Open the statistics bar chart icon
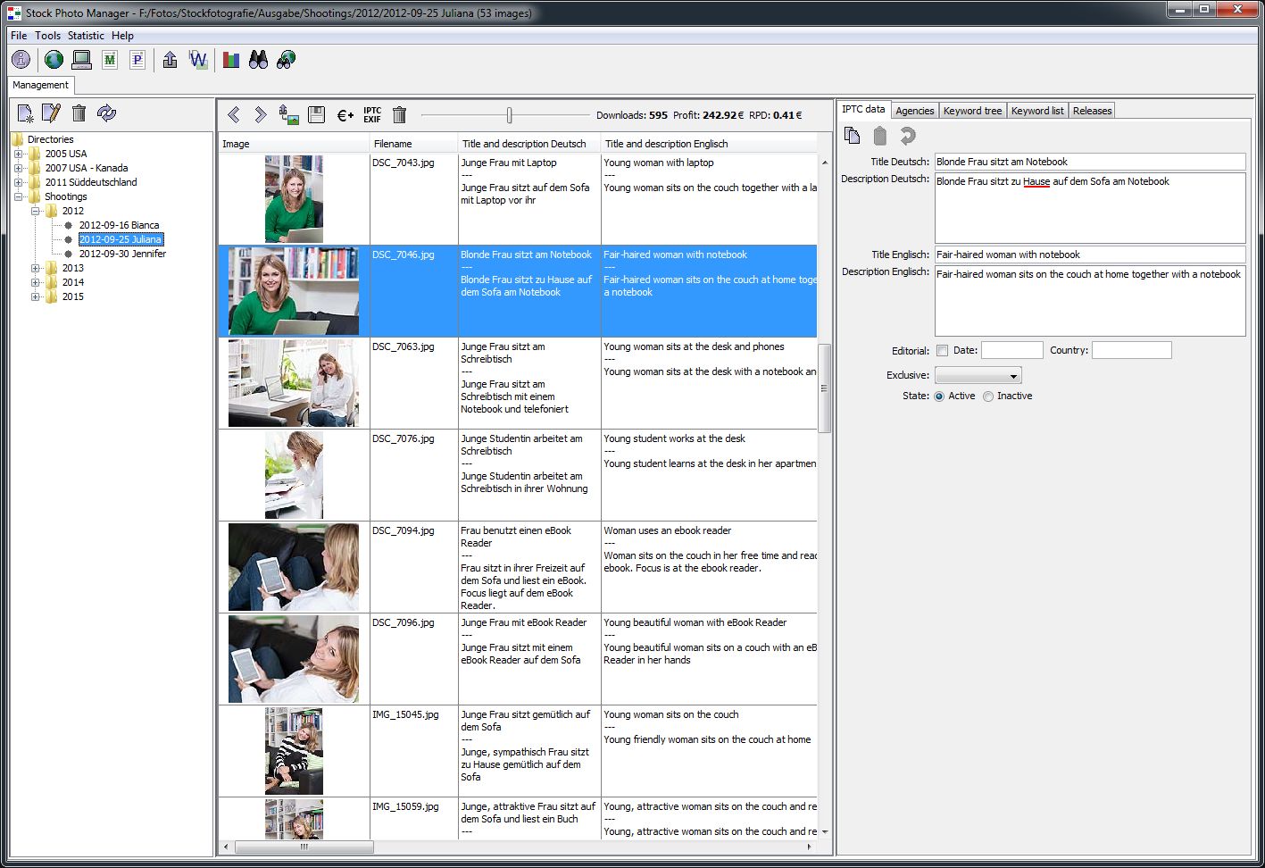This screenshot has width=1265, height=868. click(231, 60)
